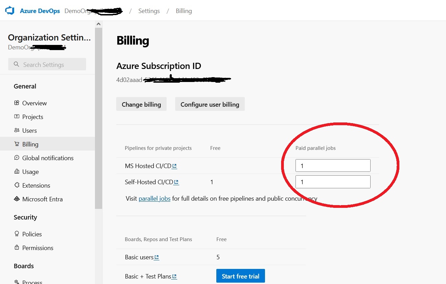Image resolution: width=446 pixels, height=284 pixels.
Task: Open the Permissions security page
Action: [x=38, y=248]
